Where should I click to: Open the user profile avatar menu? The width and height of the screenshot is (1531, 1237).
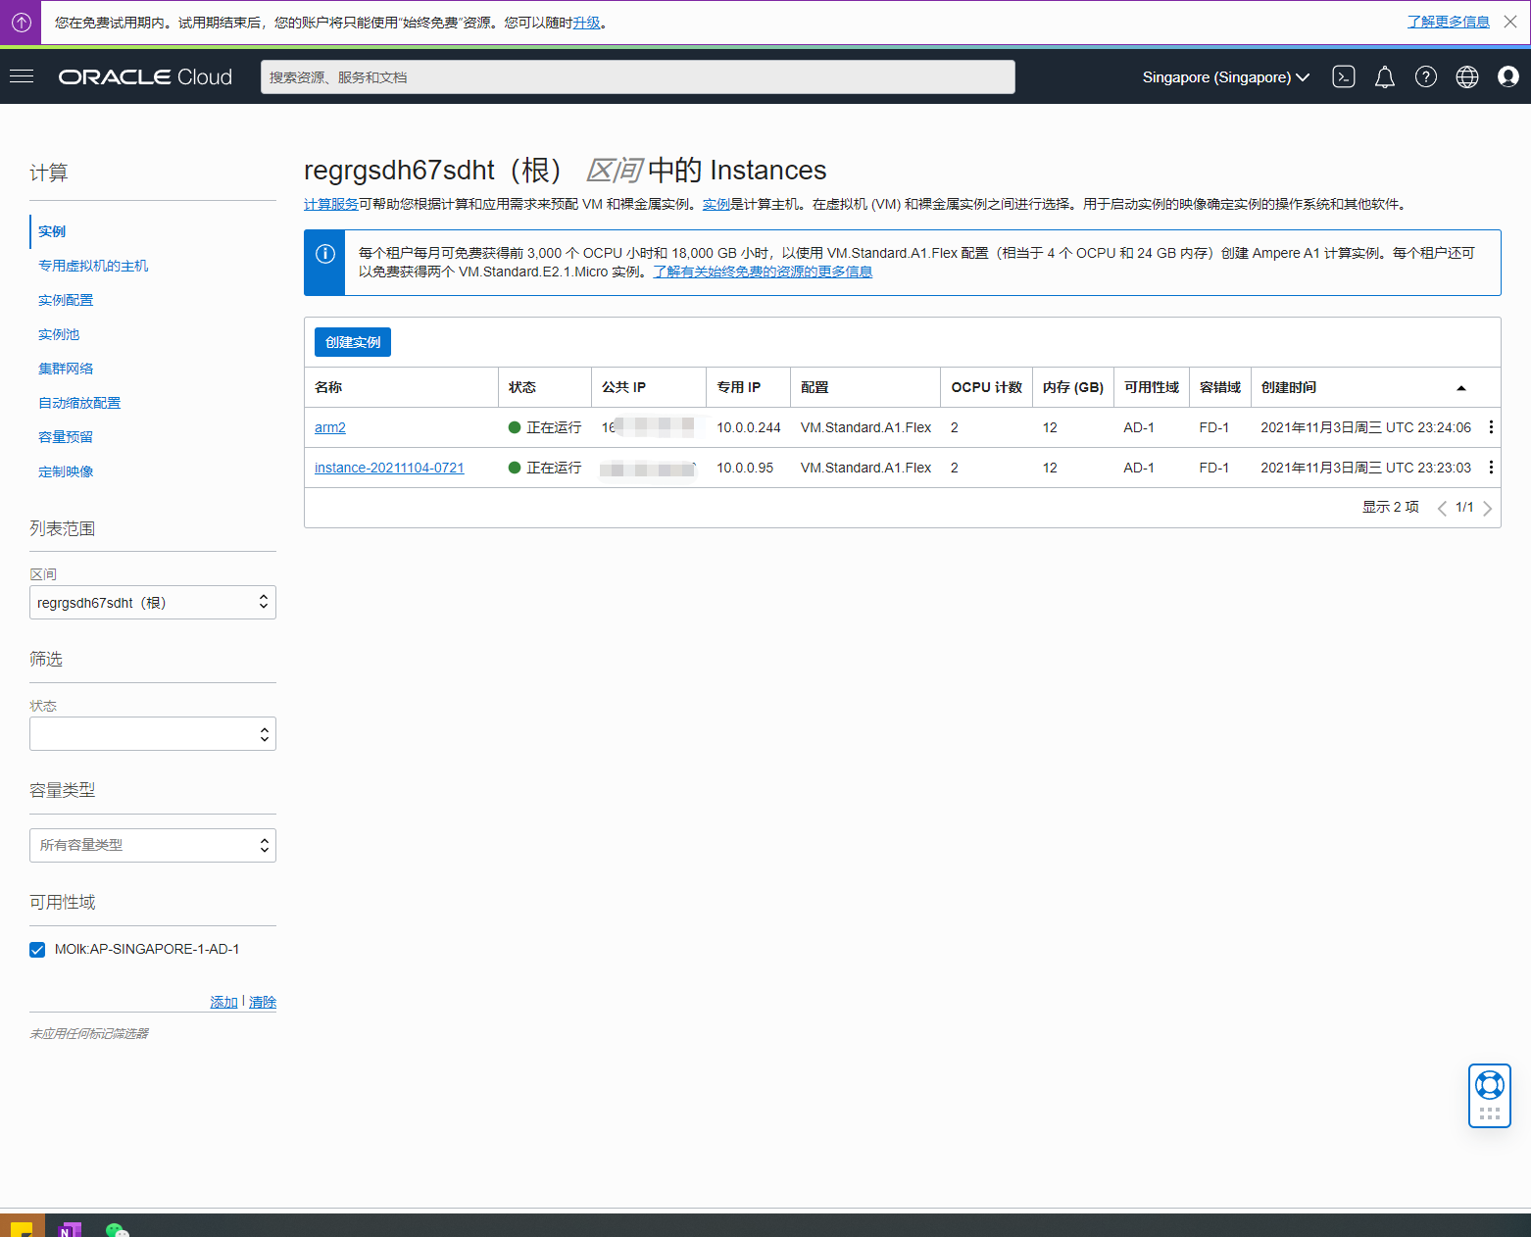pyautogui.click(x=1508, y=76)
